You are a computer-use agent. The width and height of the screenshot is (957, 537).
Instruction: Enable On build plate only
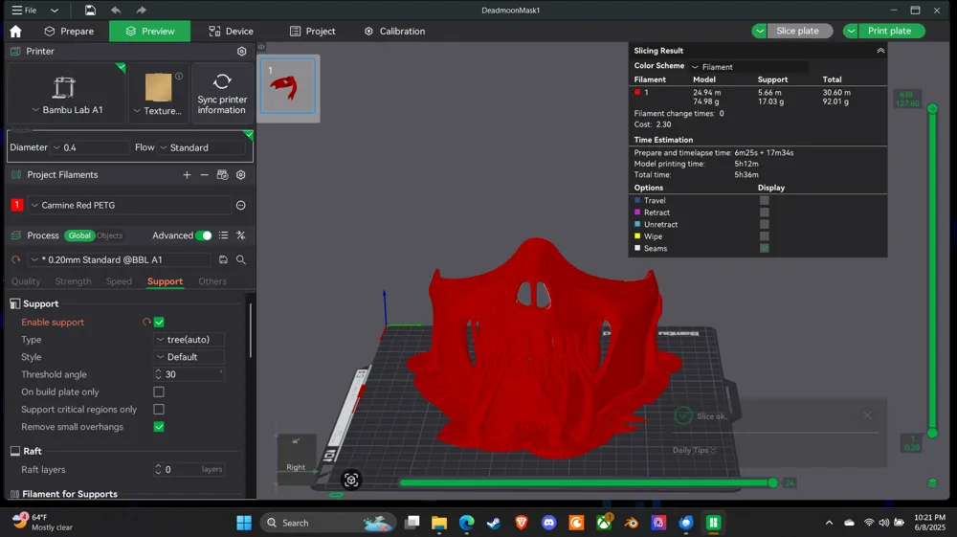click(x=159, y=392)
